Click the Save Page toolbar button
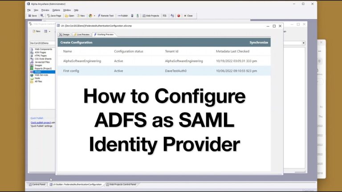Screen dimensions: 342x192 pyautogui.click(x=54, y=16)
